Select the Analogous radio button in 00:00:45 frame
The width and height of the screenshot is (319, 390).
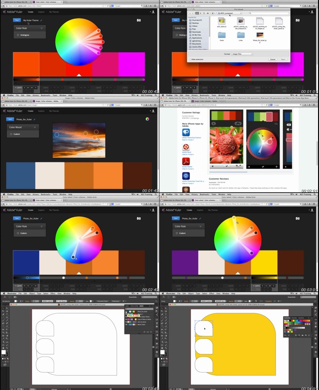coord(18,35)
